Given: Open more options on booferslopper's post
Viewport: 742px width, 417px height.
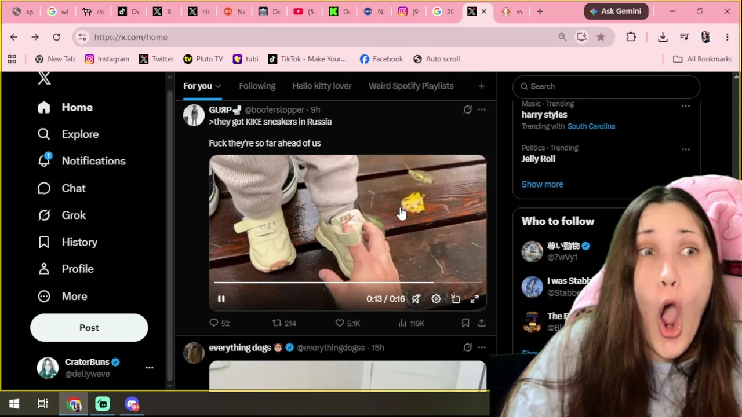Looking at the screenshot, I should pos(482,109).
